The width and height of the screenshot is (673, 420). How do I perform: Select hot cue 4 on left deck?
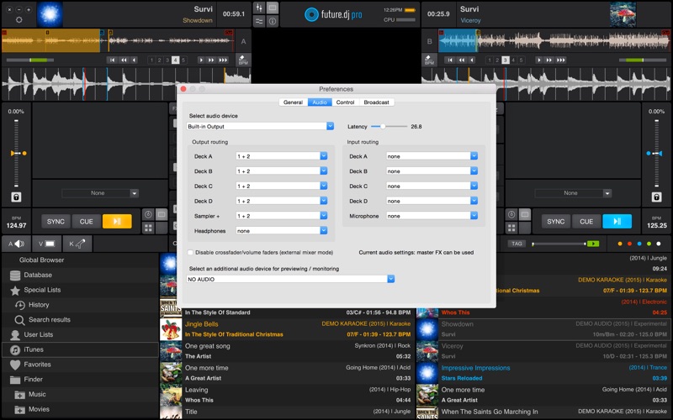175,60
